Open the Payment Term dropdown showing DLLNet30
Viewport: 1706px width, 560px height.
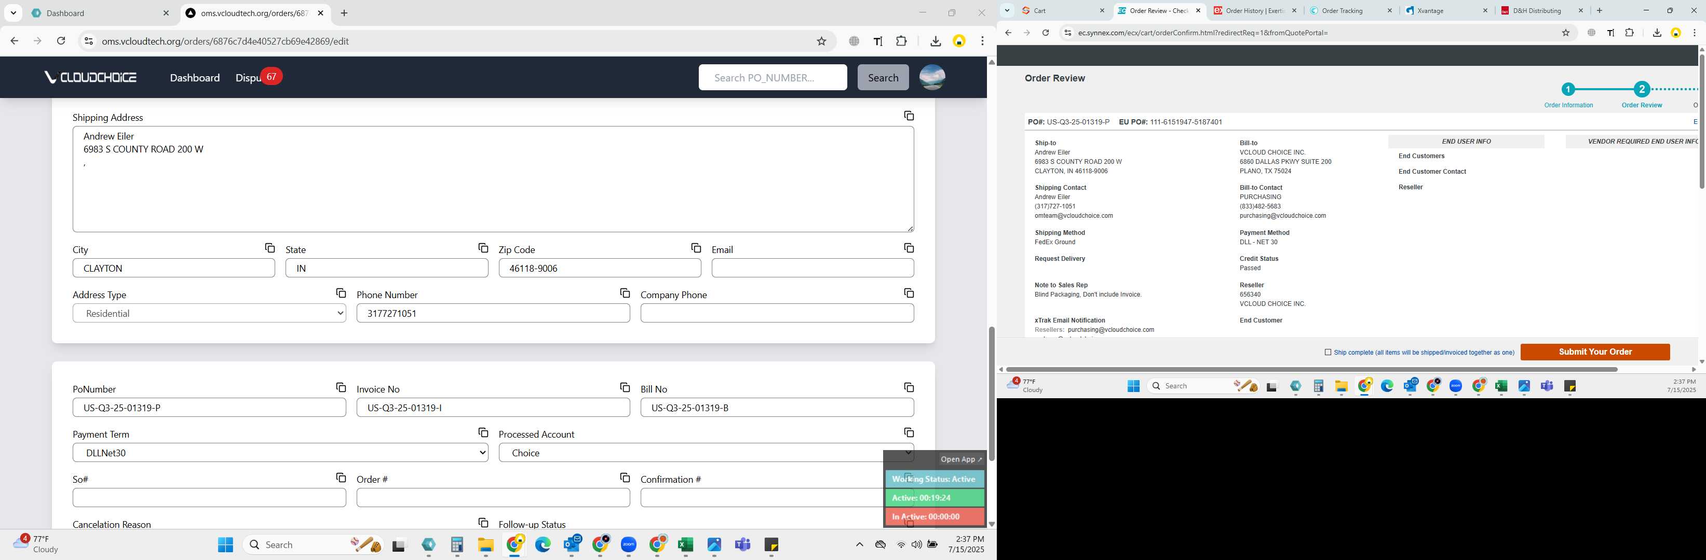(x=280, y=453)
